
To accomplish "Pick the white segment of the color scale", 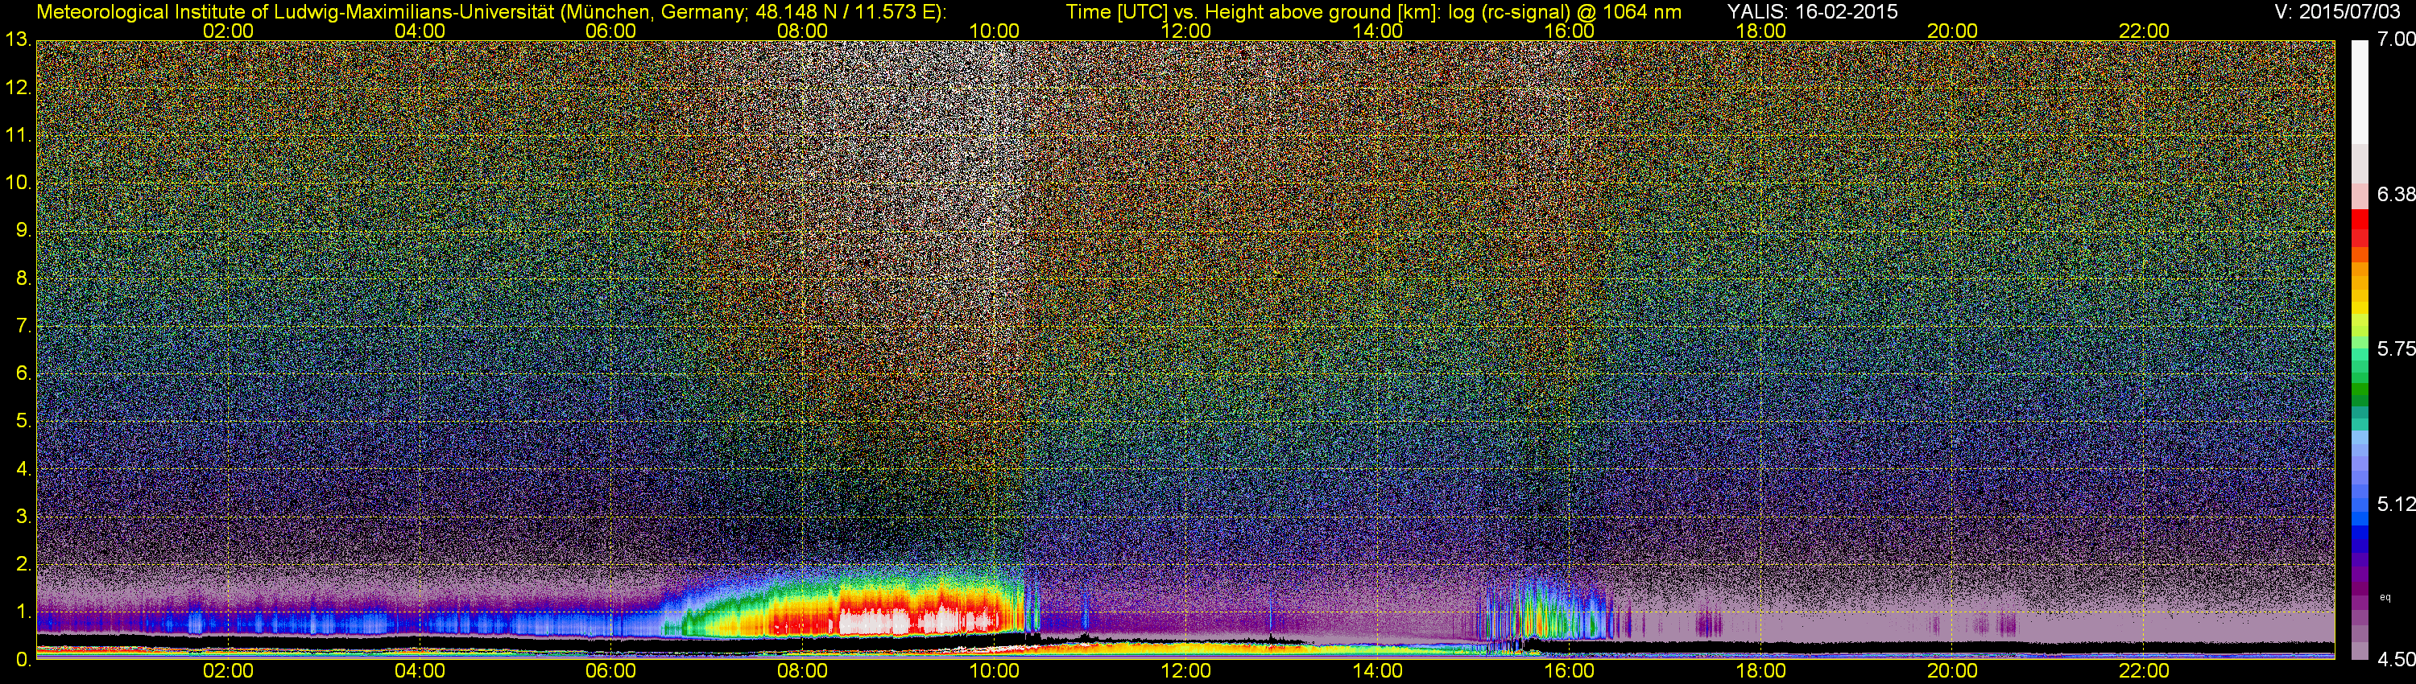I will click(2359, 92).
